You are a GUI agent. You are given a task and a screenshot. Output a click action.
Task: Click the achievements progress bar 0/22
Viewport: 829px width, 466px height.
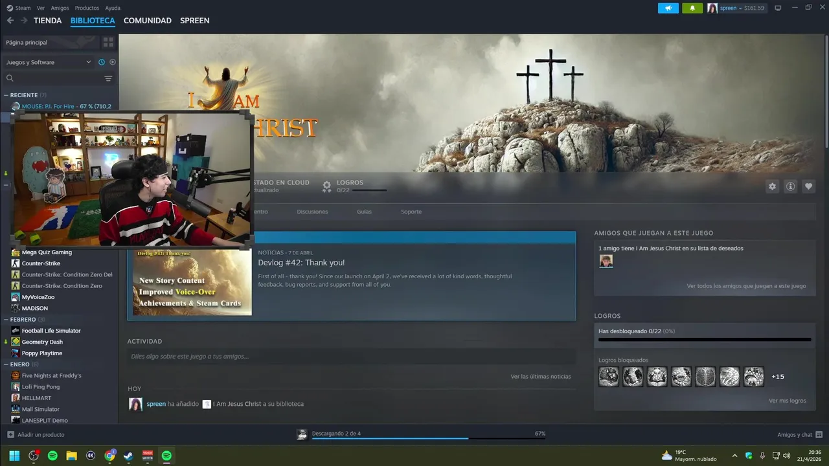705,339
